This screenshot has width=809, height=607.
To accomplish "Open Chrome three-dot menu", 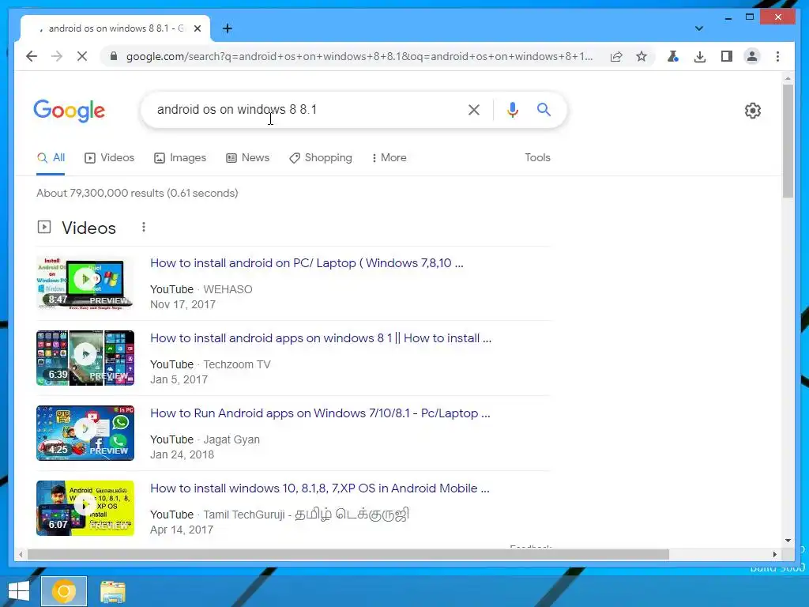I will pos(777,56).
